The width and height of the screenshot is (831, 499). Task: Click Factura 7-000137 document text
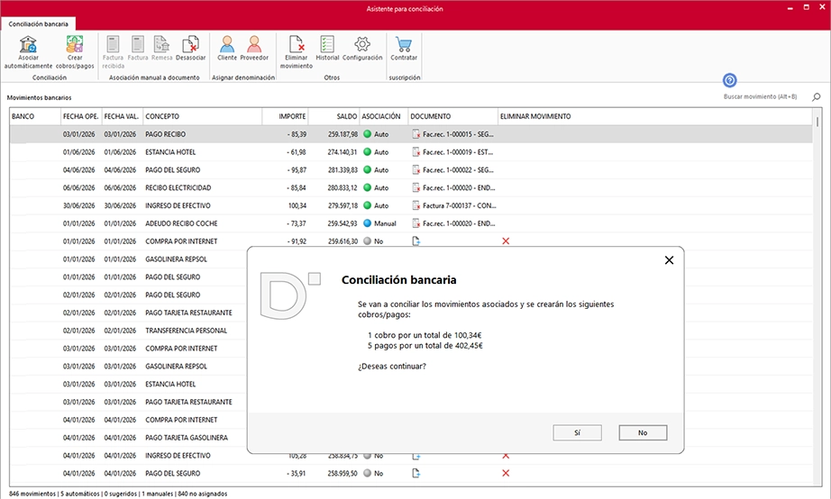(x=459, y=205)
